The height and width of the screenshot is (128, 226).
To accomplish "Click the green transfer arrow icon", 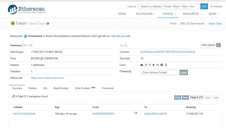I will [136, 113].
